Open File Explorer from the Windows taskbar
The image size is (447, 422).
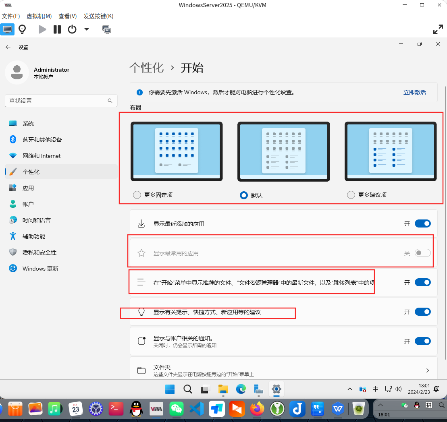[223, 389]
